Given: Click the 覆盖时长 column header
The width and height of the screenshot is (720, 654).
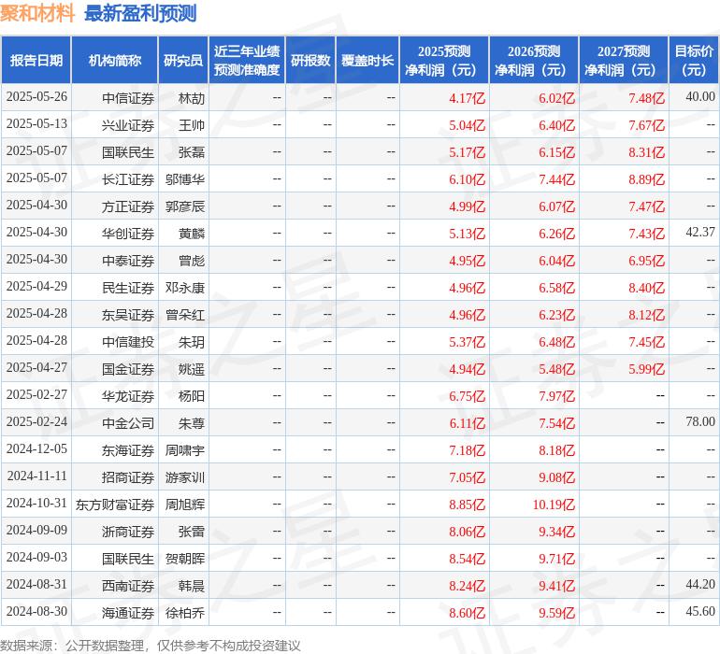Looking at the screenshot, I should click(x=367, y=60).
